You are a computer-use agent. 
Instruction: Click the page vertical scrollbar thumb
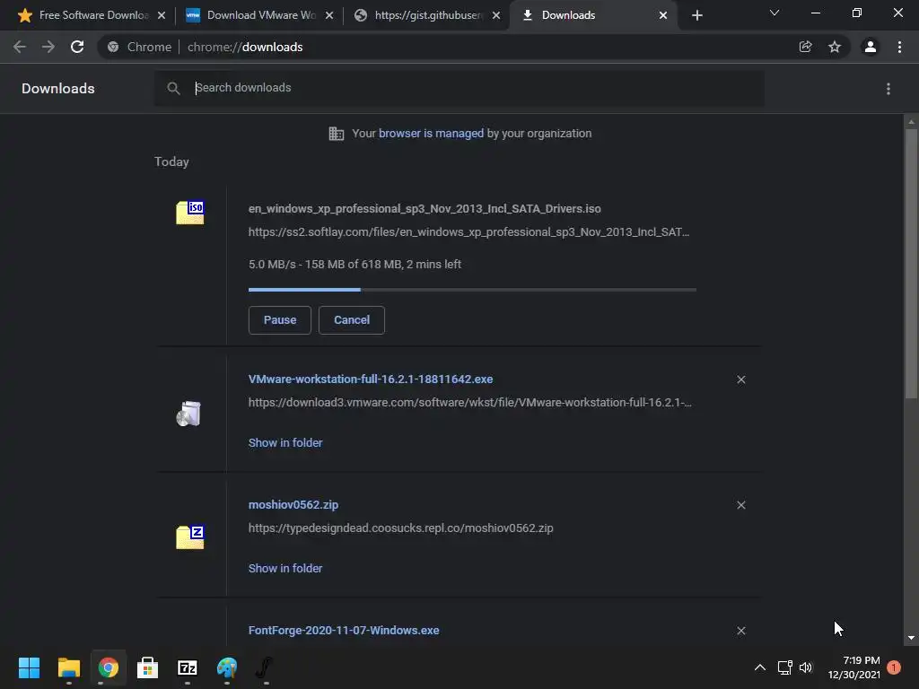(x=911, y=264)
